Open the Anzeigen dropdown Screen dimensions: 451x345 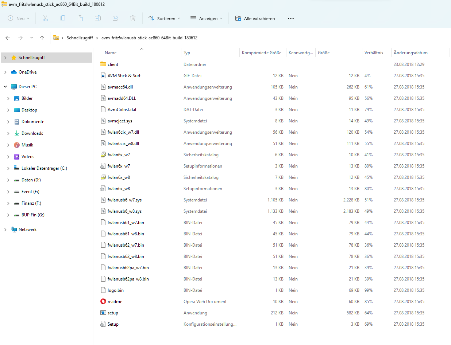click(207, 18)
